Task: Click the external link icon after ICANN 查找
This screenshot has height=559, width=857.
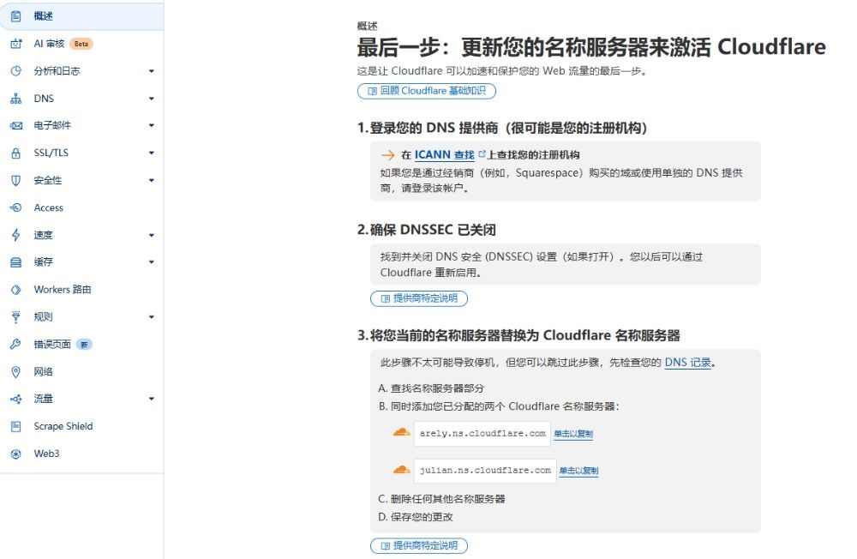Action: coord(482,154)
